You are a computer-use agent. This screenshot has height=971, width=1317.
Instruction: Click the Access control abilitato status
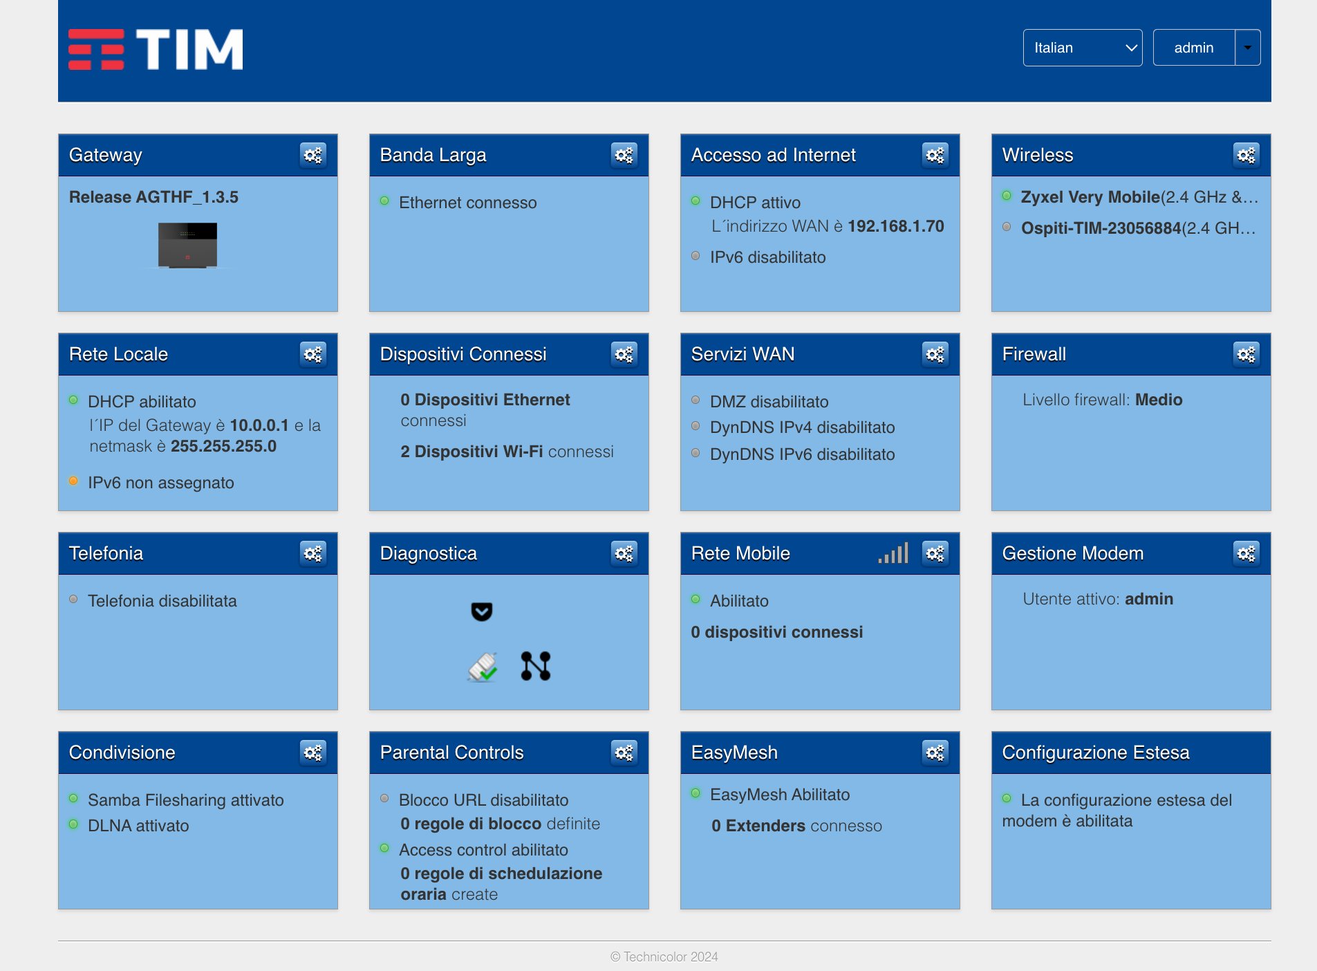tap(484, 850)
